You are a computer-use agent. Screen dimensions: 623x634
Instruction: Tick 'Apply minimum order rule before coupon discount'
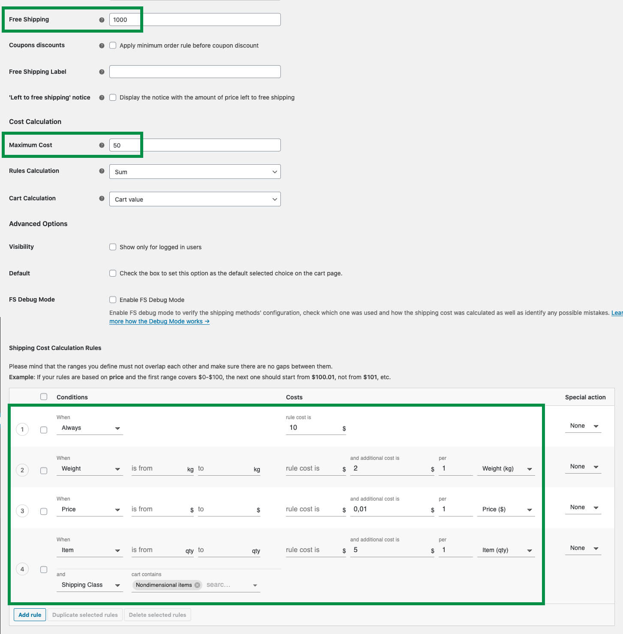pyautogui.click(x=113, y=45)
